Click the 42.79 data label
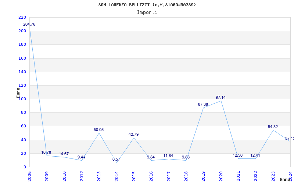 point(133,134)
